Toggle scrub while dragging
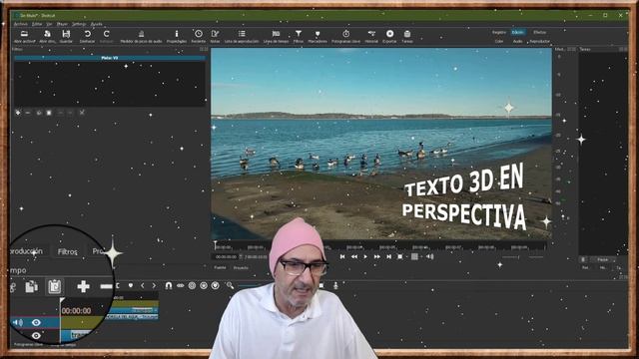Screen dimensions: 639x359 pos(180,286)
